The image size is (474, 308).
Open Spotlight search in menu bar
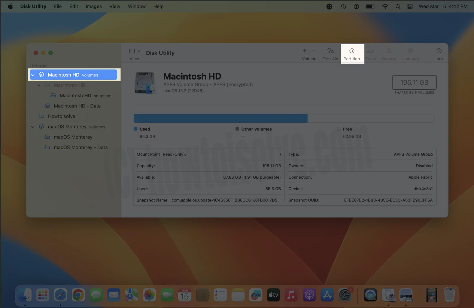point(398,7)
